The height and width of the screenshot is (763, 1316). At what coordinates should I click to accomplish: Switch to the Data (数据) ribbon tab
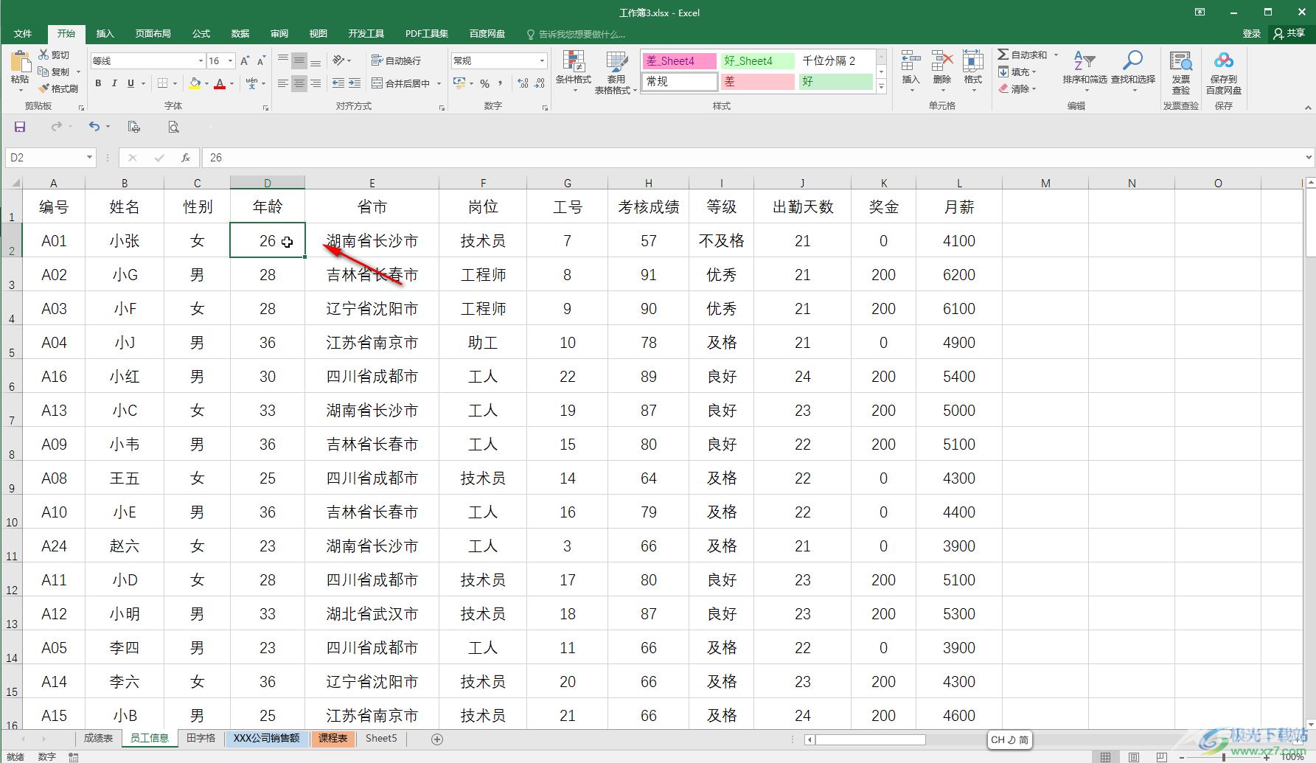pyautogui.click(x=240, y=33)
